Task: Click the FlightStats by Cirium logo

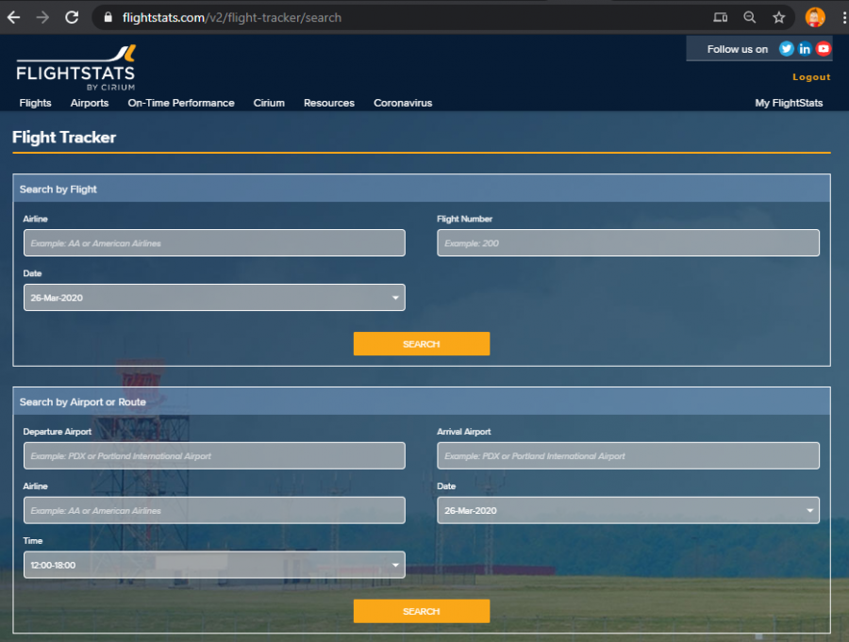Action: 75,68
